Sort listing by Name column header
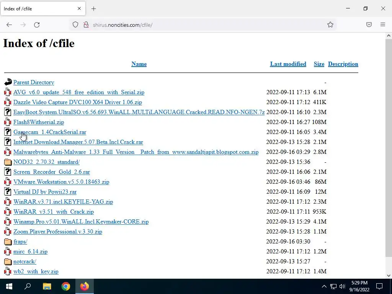Viewport: 392px width, 294px height. [x=139, y=64]
